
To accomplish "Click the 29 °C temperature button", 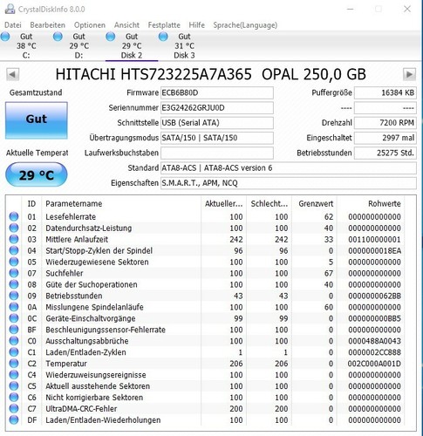I will click(x=37, y=174).
